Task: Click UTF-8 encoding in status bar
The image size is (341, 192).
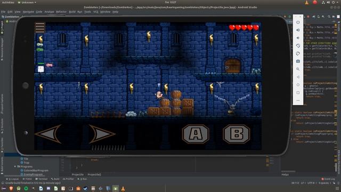Action: pos(311,183)
